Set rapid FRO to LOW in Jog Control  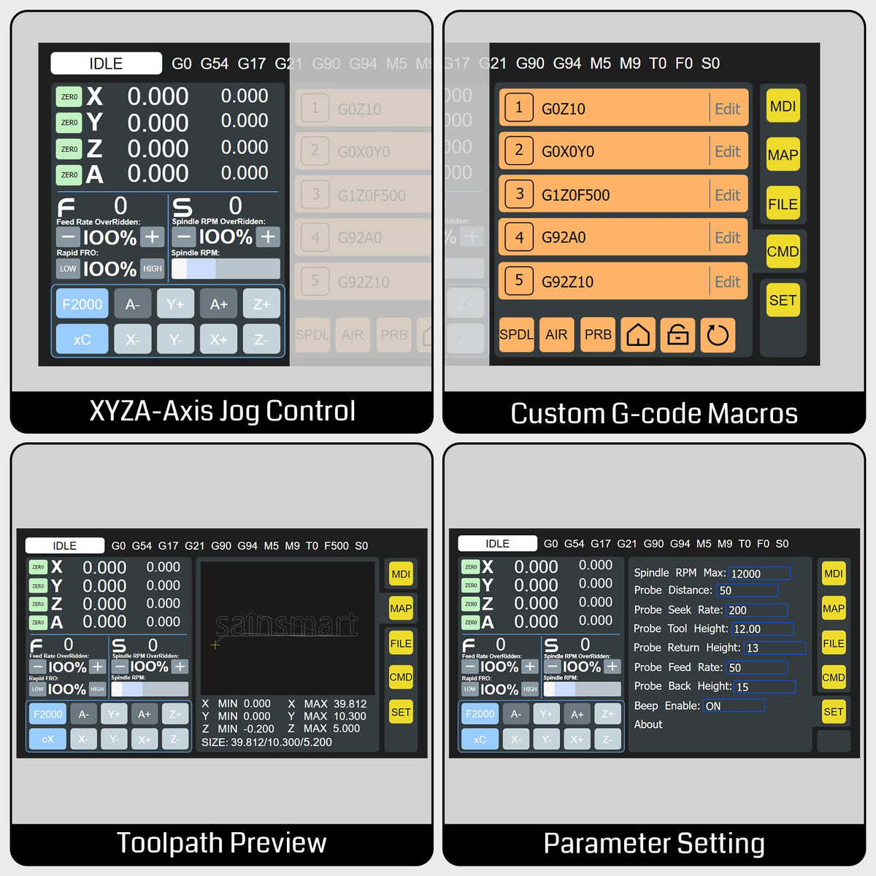68,269
